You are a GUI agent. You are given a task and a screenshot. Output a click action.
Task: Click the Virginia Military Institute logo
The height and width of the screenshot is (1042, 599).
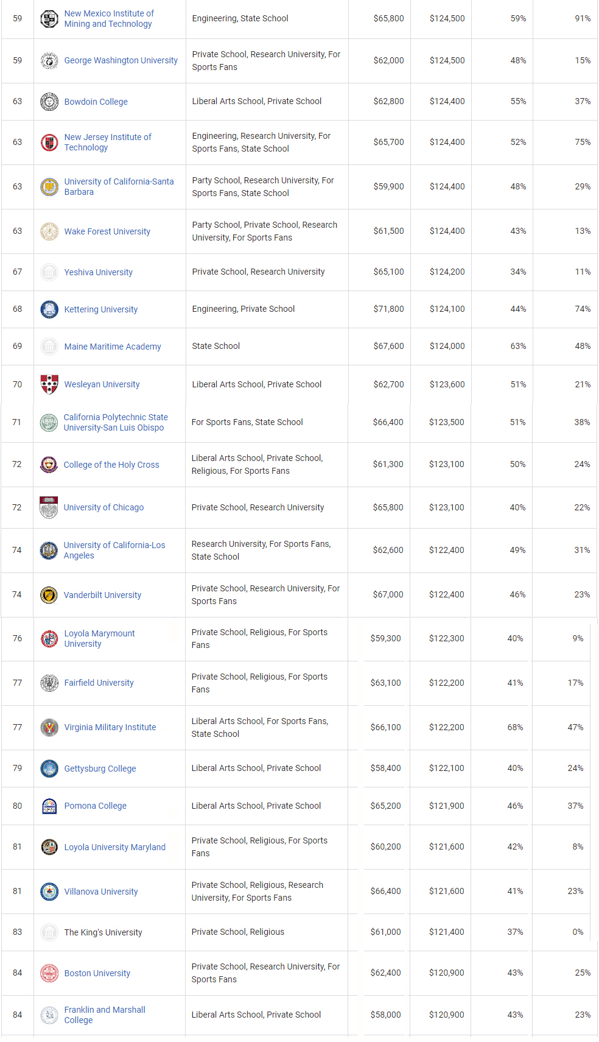click(x=49, y=727)
